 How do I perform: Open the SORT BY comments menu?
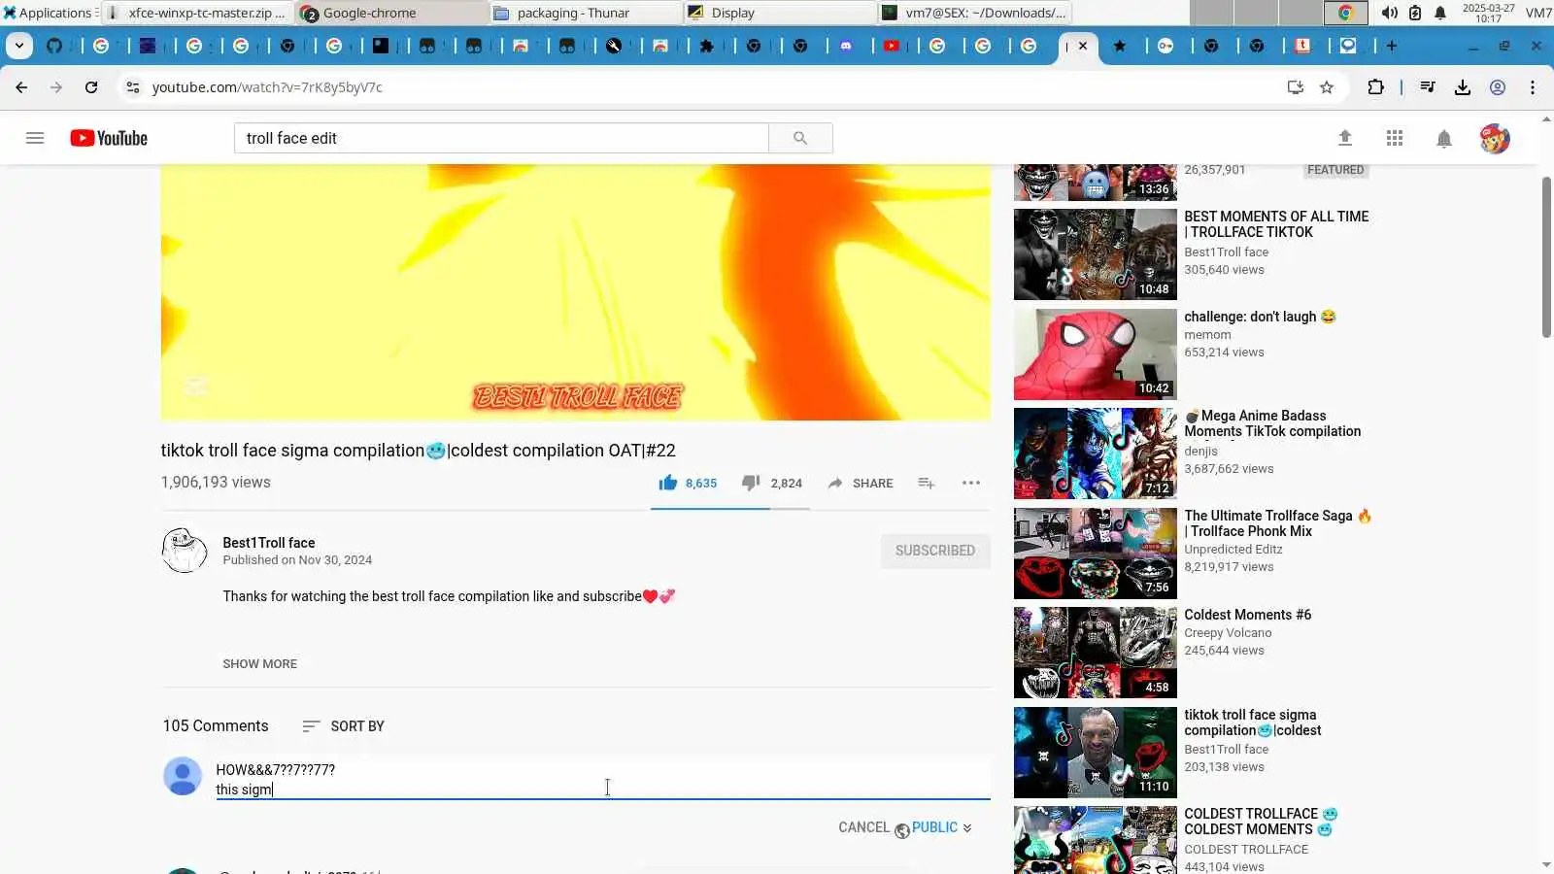(344, 726)
